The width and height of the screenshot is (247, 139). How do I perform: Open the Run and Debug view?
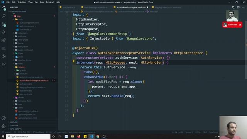pyautogui.click(x=3, y=32)
